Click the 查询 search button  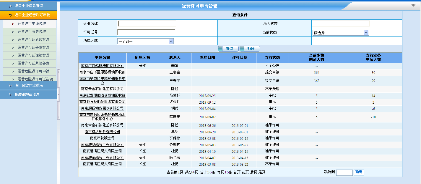(x=228, y=49)
